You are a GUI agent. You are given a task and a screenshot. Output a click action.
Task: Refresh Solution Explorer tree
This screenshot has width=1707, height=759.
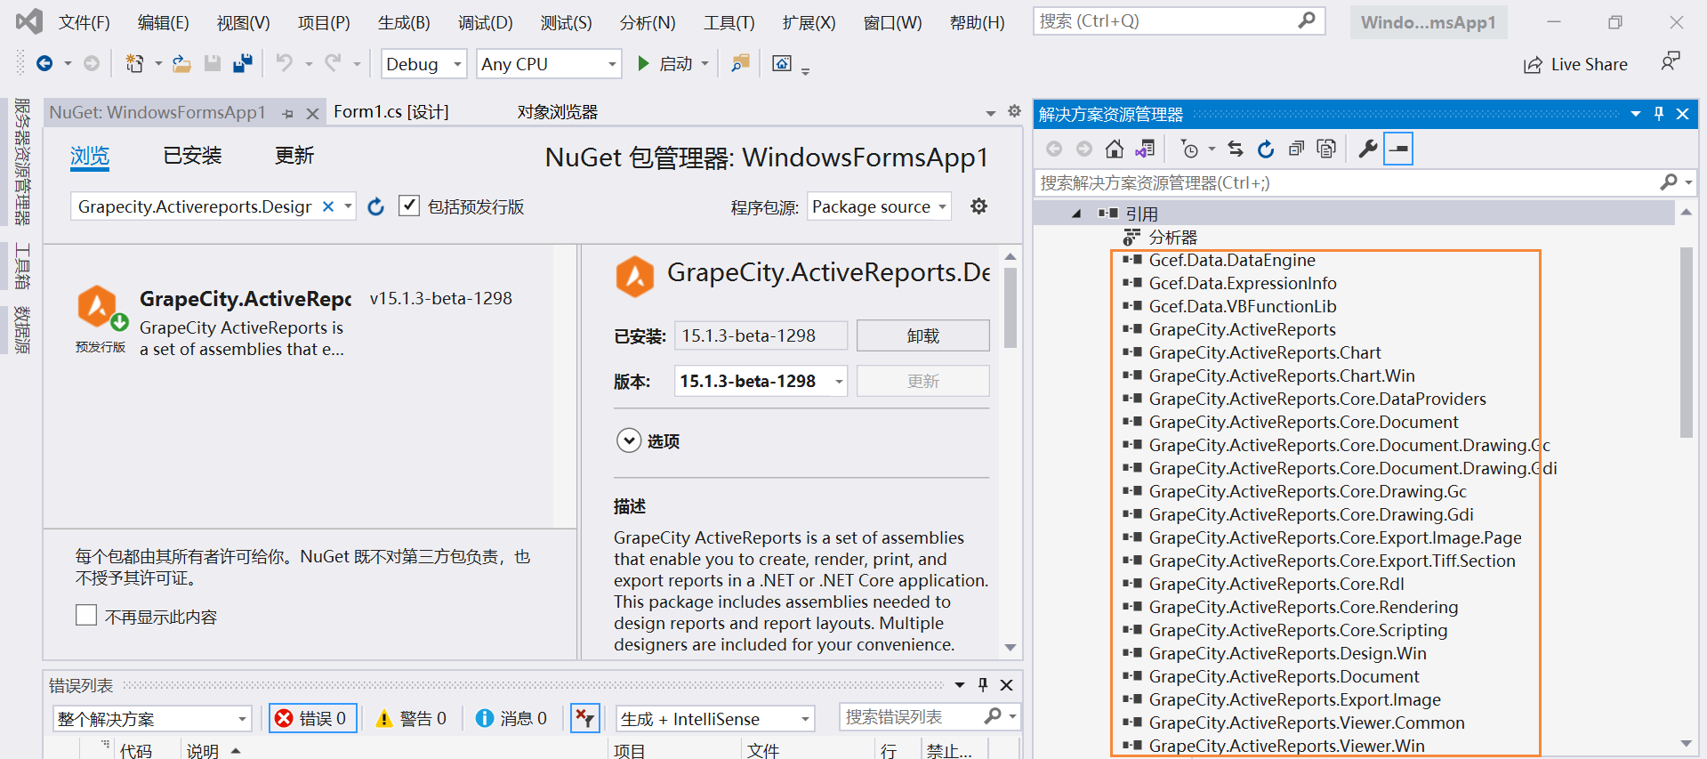click(1266, 149)
